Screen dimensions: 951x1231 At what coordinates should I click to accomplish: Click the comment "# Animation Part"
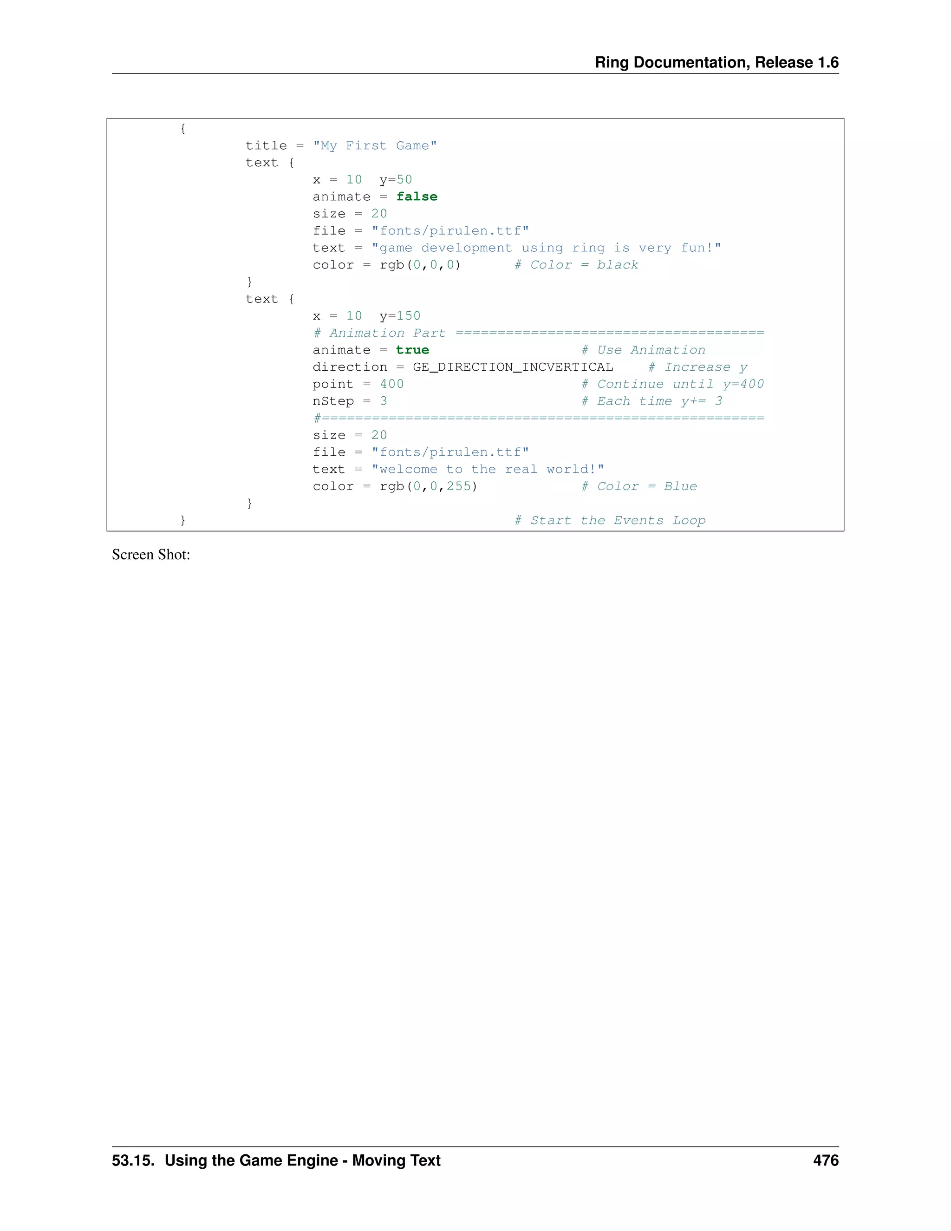(x=379, y=333)
